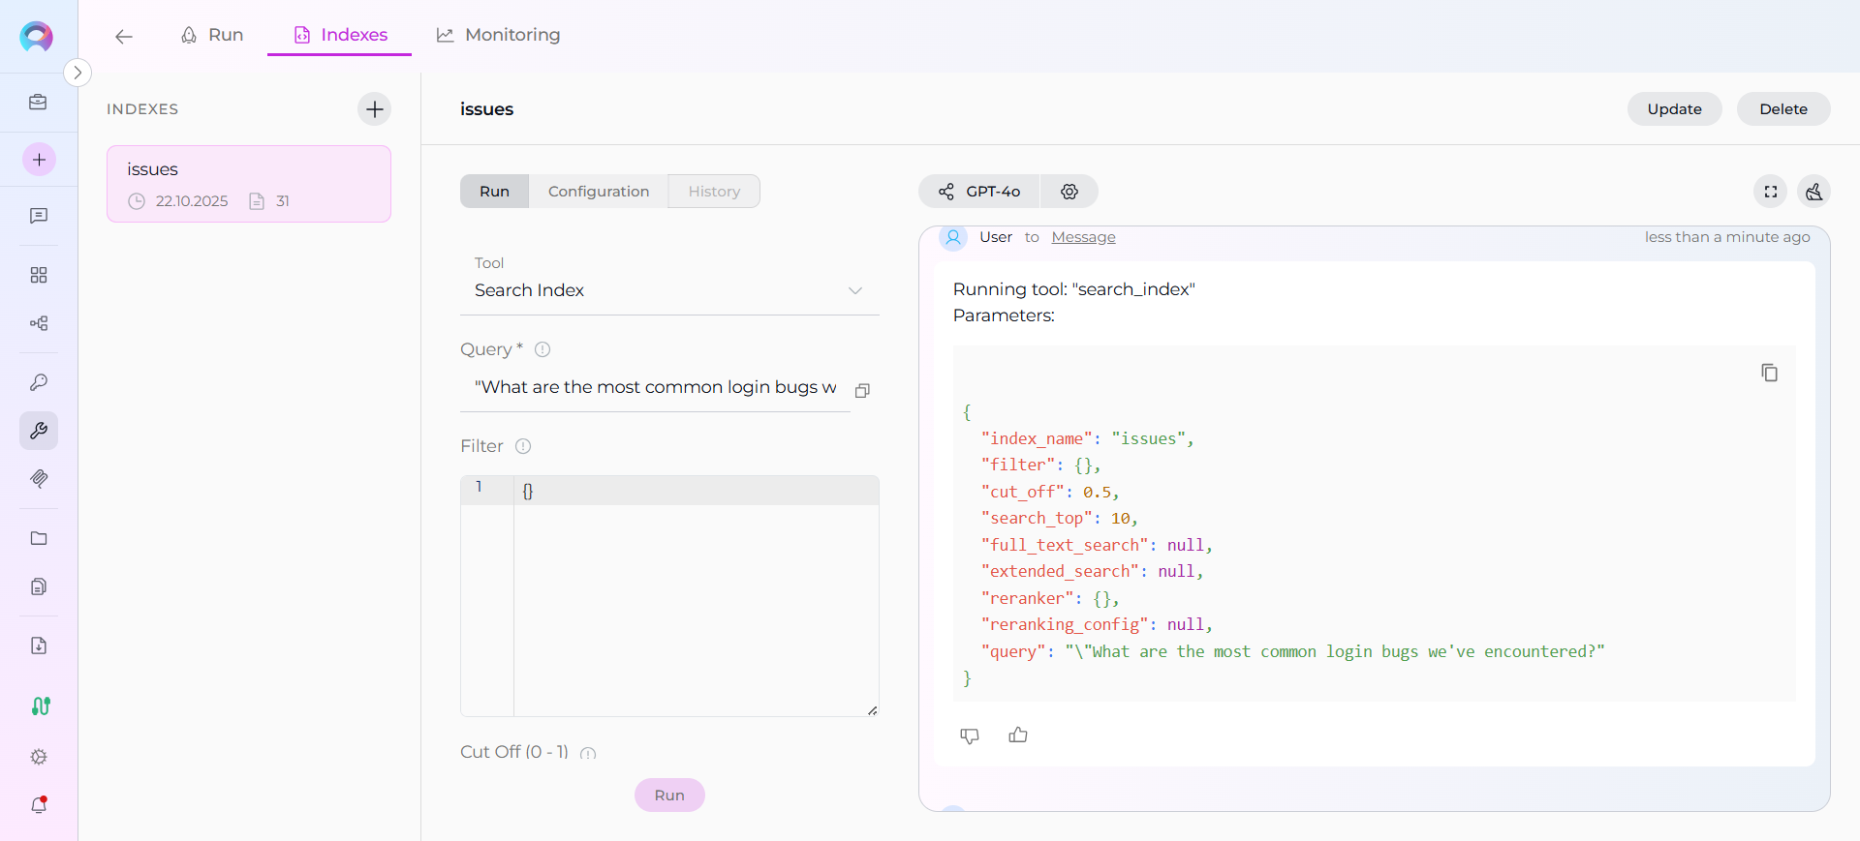Switch to the Configuration tab
The height and width of the screenshot is (841, 1860).
click(598, 192)
